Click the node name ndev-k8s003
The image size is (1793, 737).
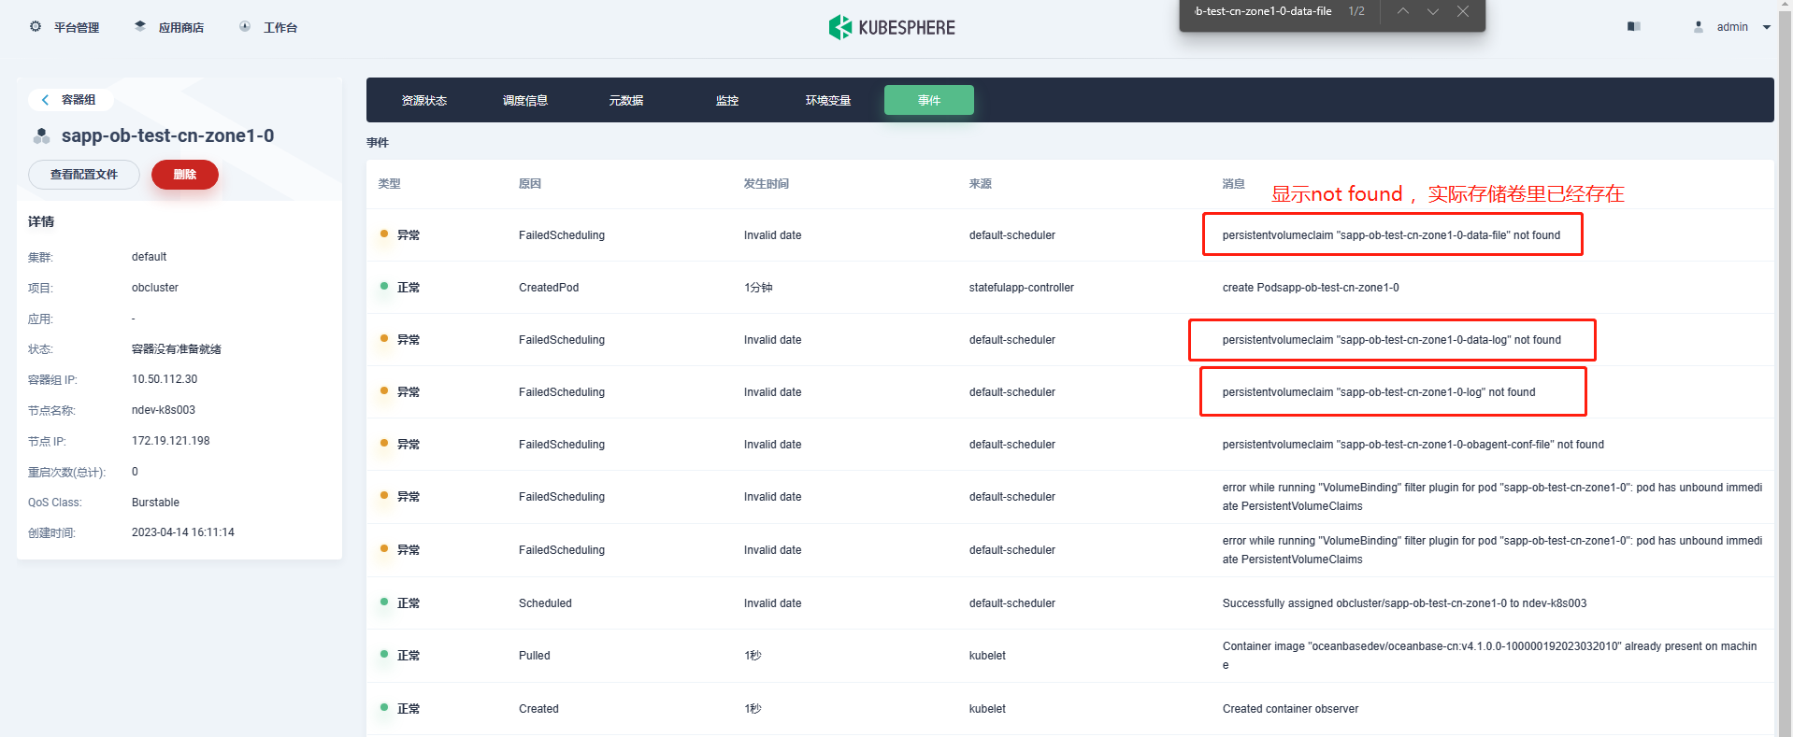pos(164,410)
